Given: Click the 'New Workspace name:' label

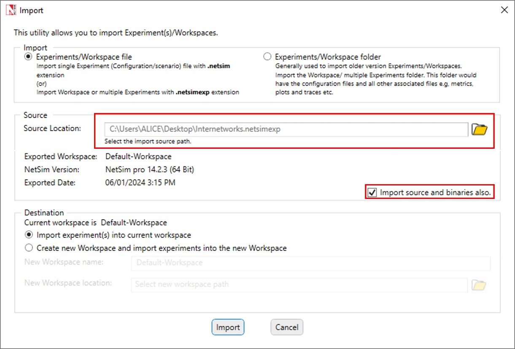Looking at the screenshot, I should point(64,262).
